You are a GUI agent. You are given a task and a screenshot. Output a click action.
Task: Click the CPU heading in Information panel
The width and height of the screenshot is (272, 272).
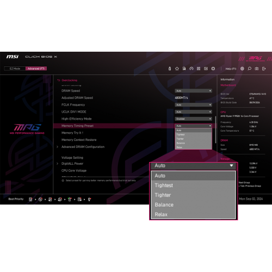(x=223, y=112)
